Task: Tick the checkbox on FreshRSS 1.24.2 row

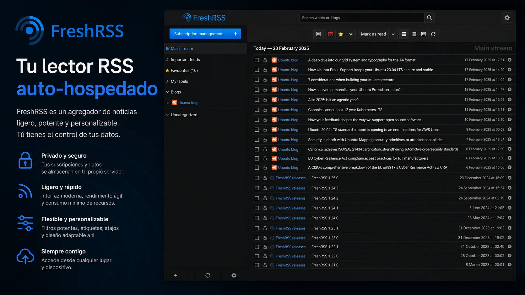Action: [257, 198]
